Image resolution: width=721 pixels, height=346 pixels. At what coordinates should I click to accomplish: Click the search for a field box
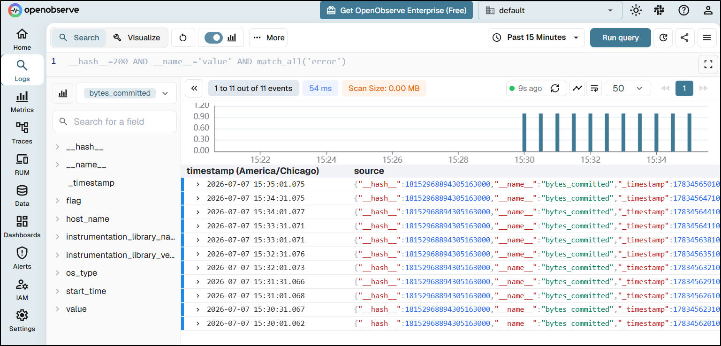(x=114, y=121)
